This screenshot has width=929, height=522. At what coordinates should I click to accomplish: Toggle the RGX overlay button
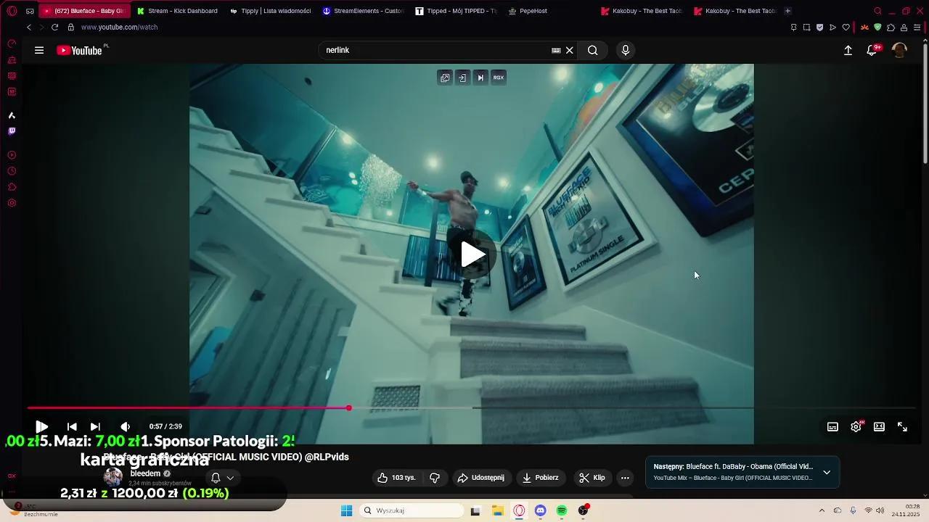[x=498, y=78]
